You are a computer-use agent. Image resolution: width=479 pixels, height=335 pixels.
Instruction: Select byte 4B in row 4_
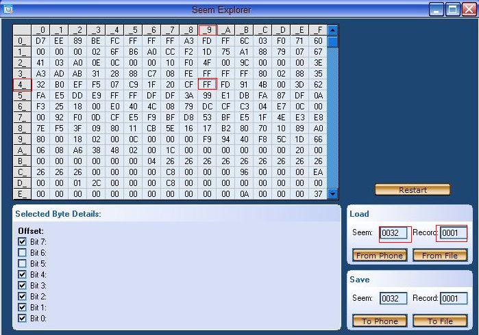[x=262, y=85]
